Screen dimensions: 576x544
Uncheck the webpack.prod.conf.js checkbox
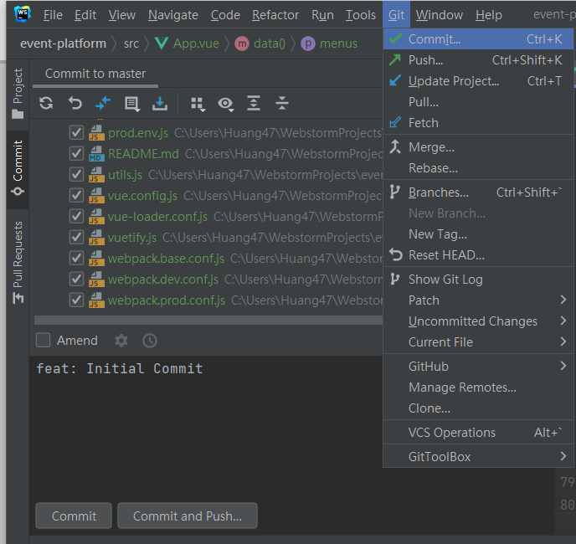click(x=76, y=300)
